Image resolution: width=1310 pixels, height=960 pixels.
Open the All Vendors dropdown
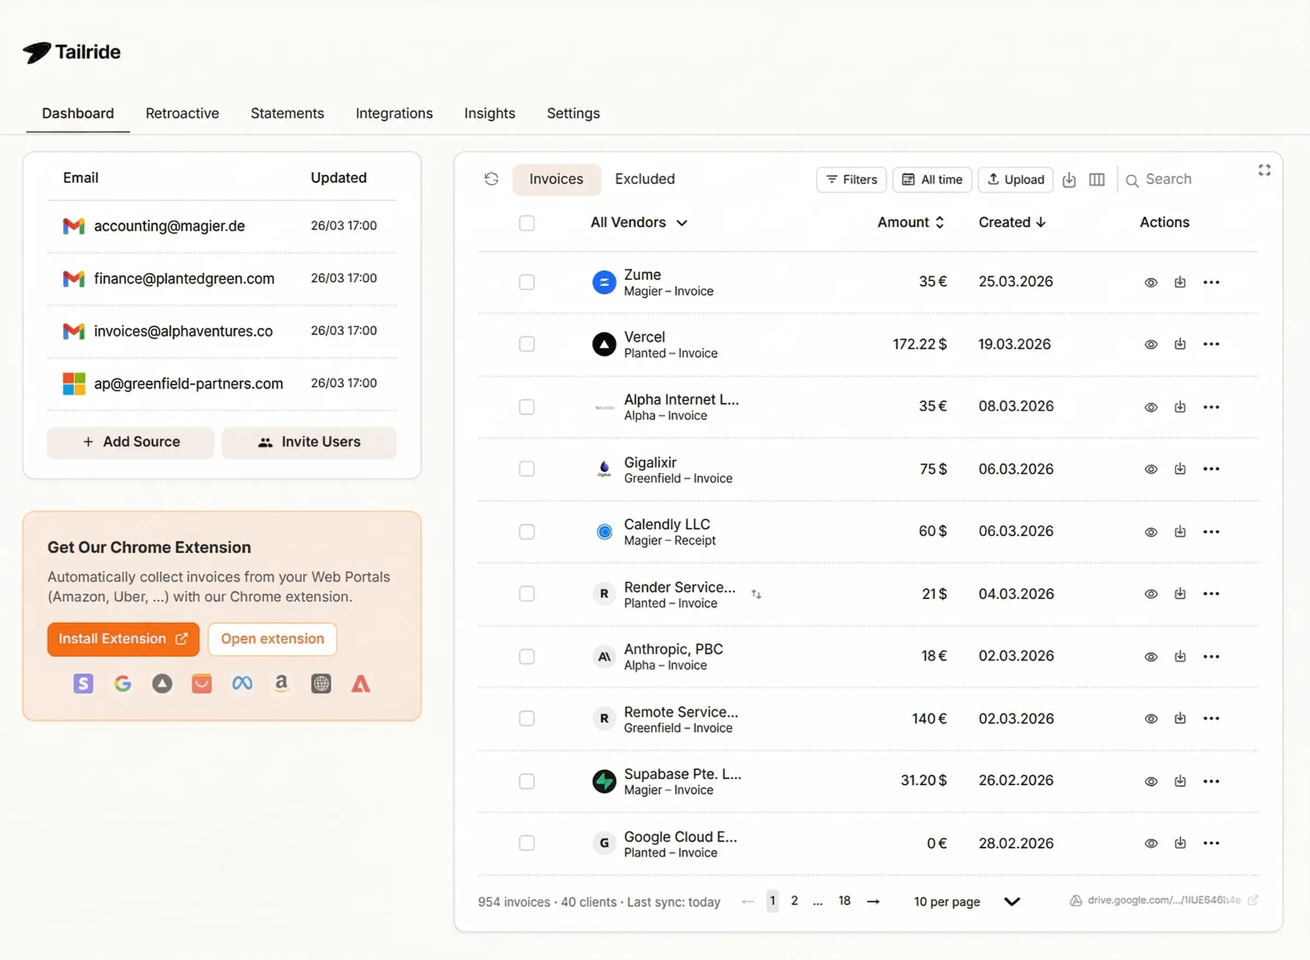point(639,222)
